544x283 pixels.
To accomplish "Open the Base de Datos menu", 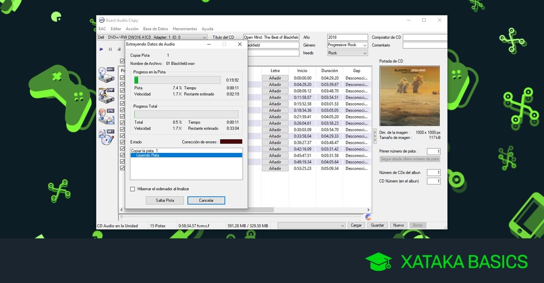I will (156, 29).
